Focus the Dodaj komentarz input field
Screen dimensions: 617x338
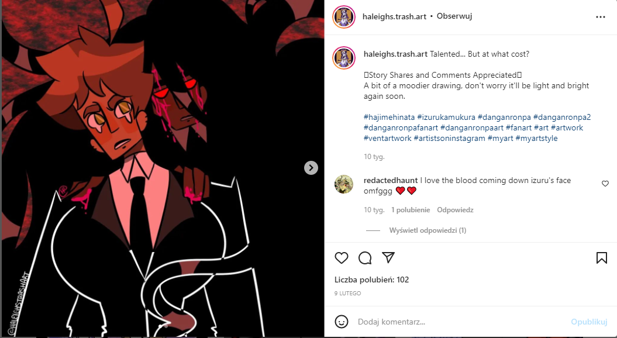tap(460, 322)
